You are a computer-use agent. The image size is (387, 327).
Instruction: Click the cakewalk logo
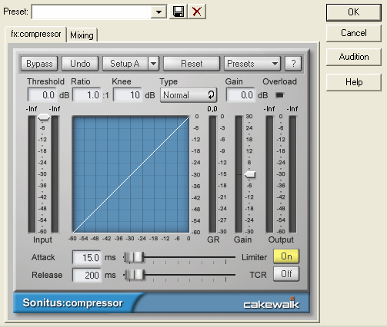coord(272,303)
